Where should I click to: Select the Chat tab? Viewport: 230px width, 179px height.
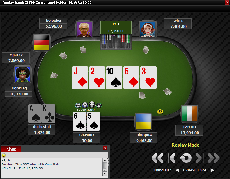(11, 149)
